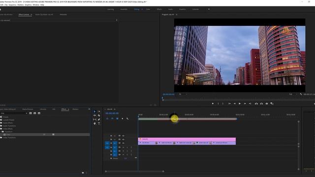Click 32-bit Color effects filter icon
Image resolution: width=315 pixels, height=177 pixels.
(x=35, y=113)
